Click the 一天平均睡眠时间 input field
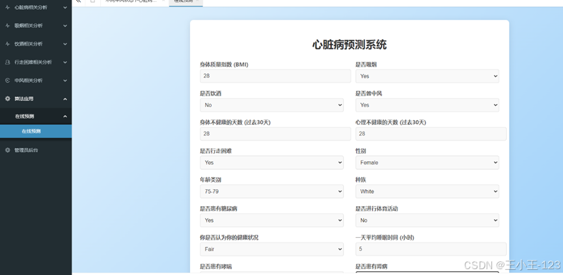 (x=431, y=249)
